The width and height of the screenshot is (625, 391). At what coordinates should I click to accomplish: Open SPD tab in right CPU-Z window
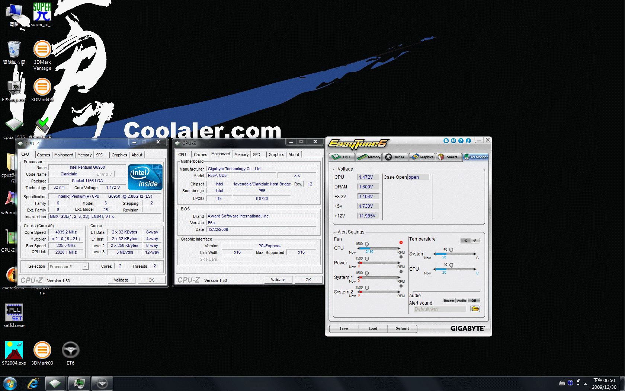[257, 155]
